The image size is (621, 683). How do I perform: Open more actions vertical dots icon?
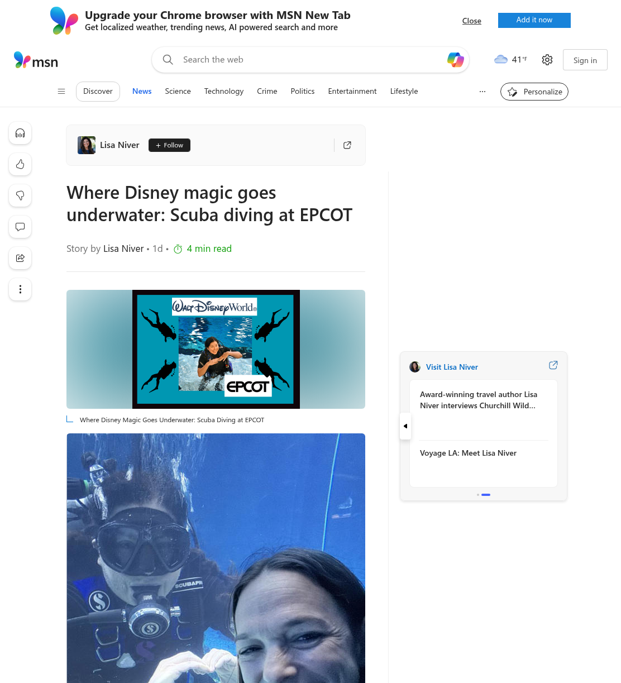[20, 289]
